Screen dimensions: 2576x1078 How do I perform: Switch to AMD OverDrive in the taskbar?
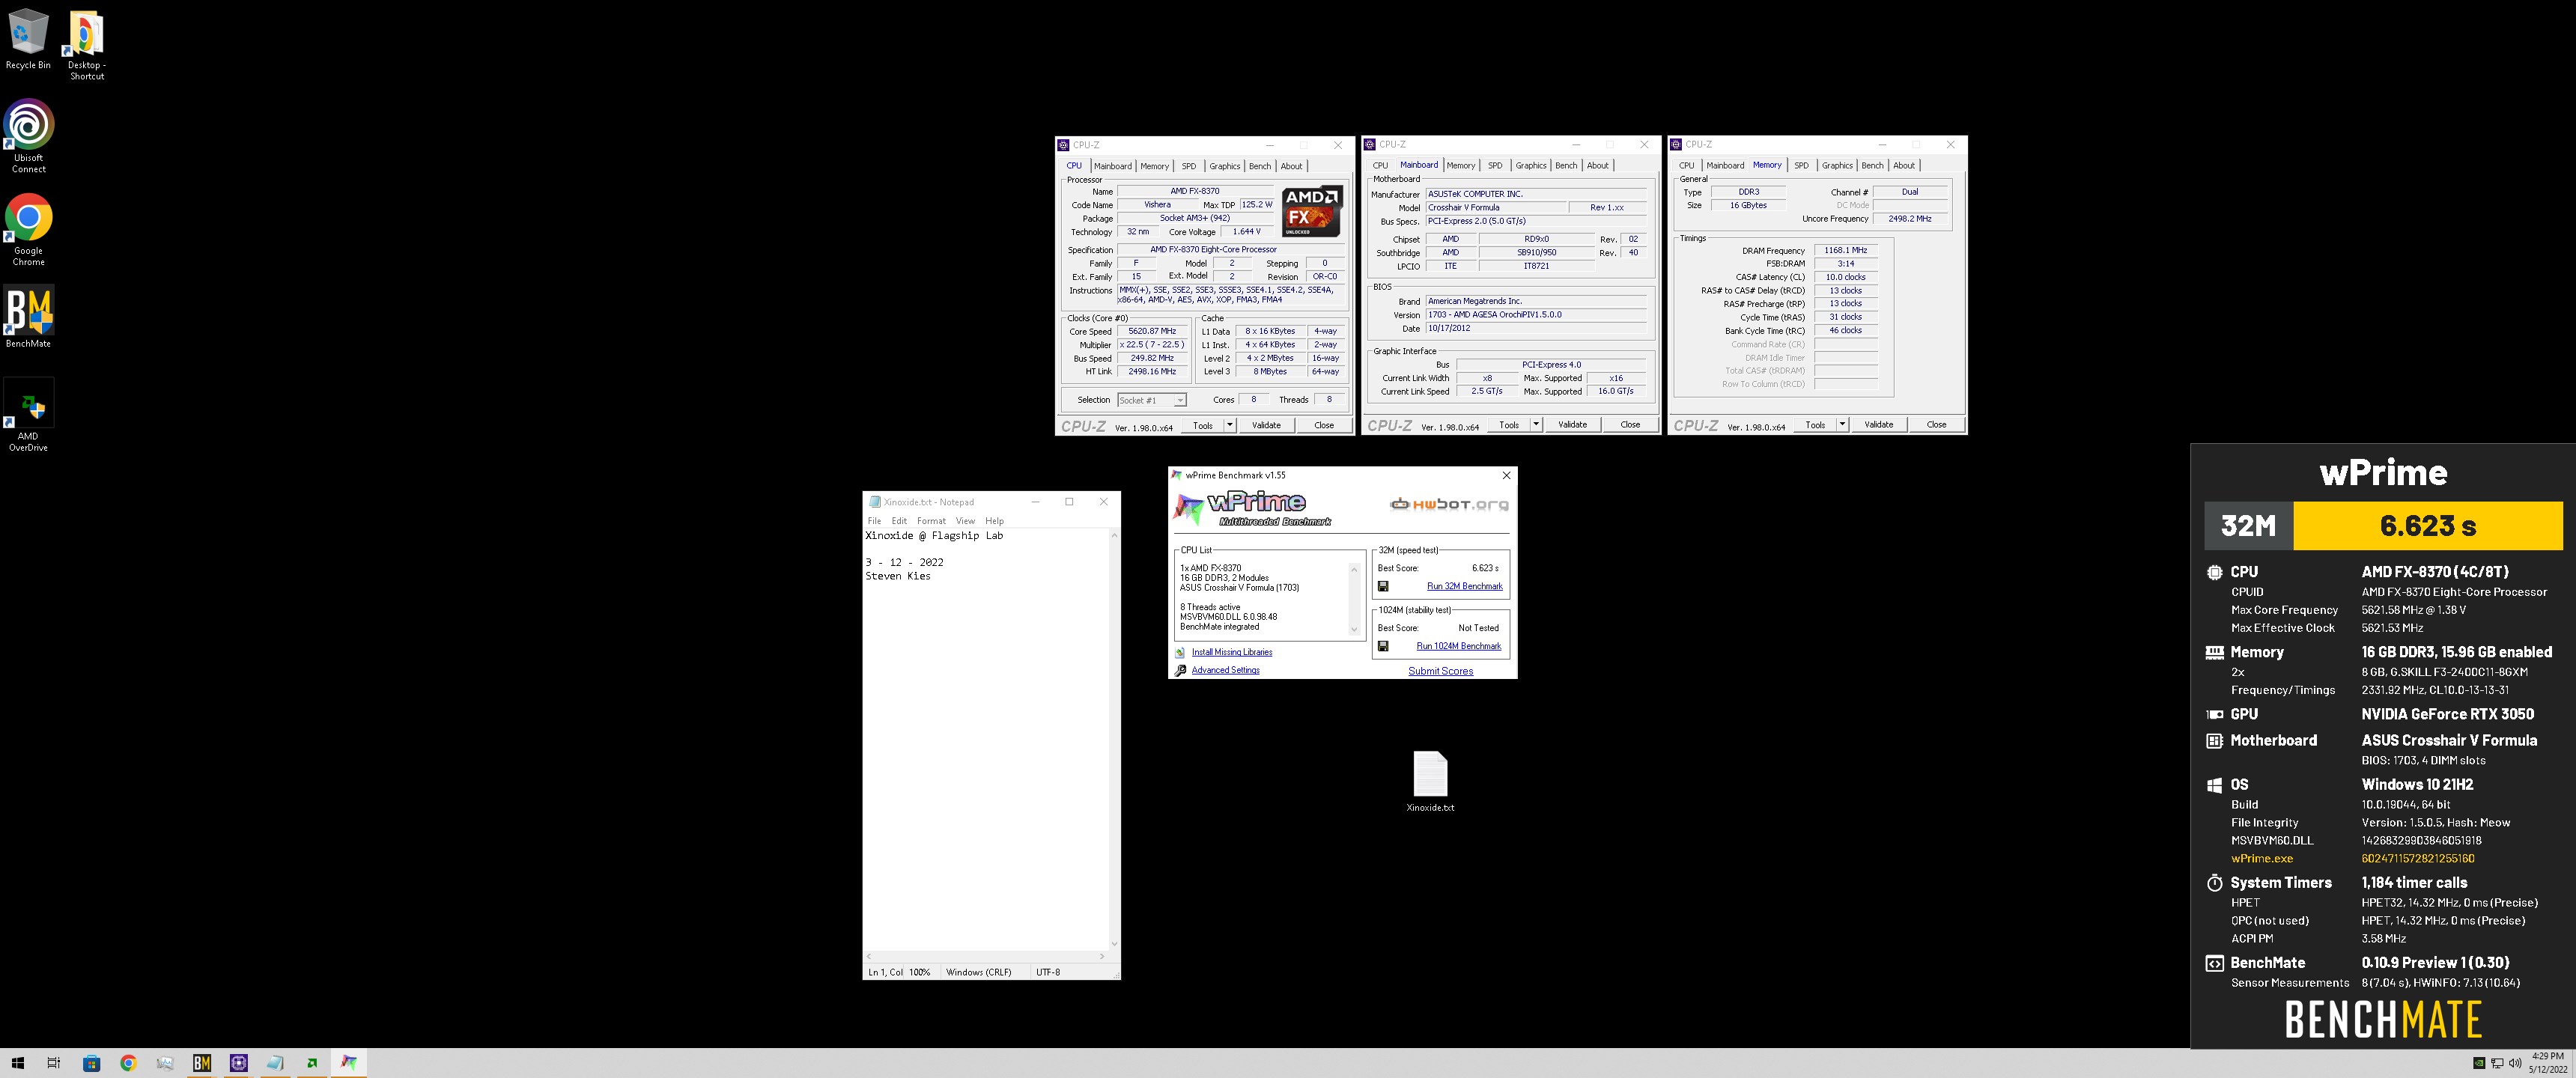pos(312,1063)
